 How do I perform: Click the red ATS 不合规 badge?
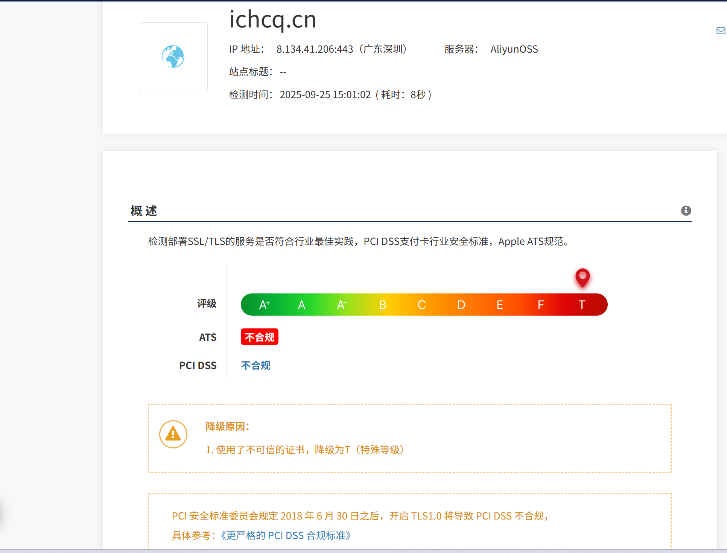tap(259, 337)
